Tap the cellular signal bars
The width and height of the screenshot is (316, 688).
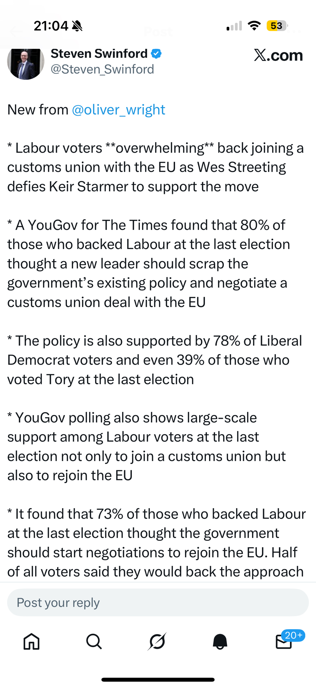(x=234, y=26)
